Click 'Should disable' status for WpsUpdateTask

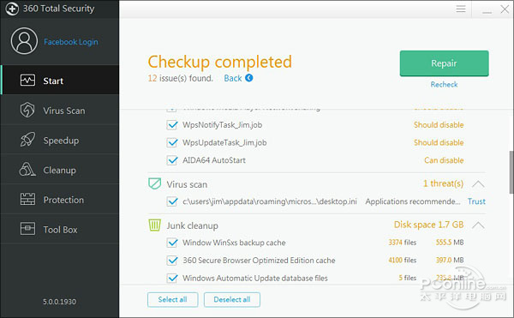coord(439,142)
